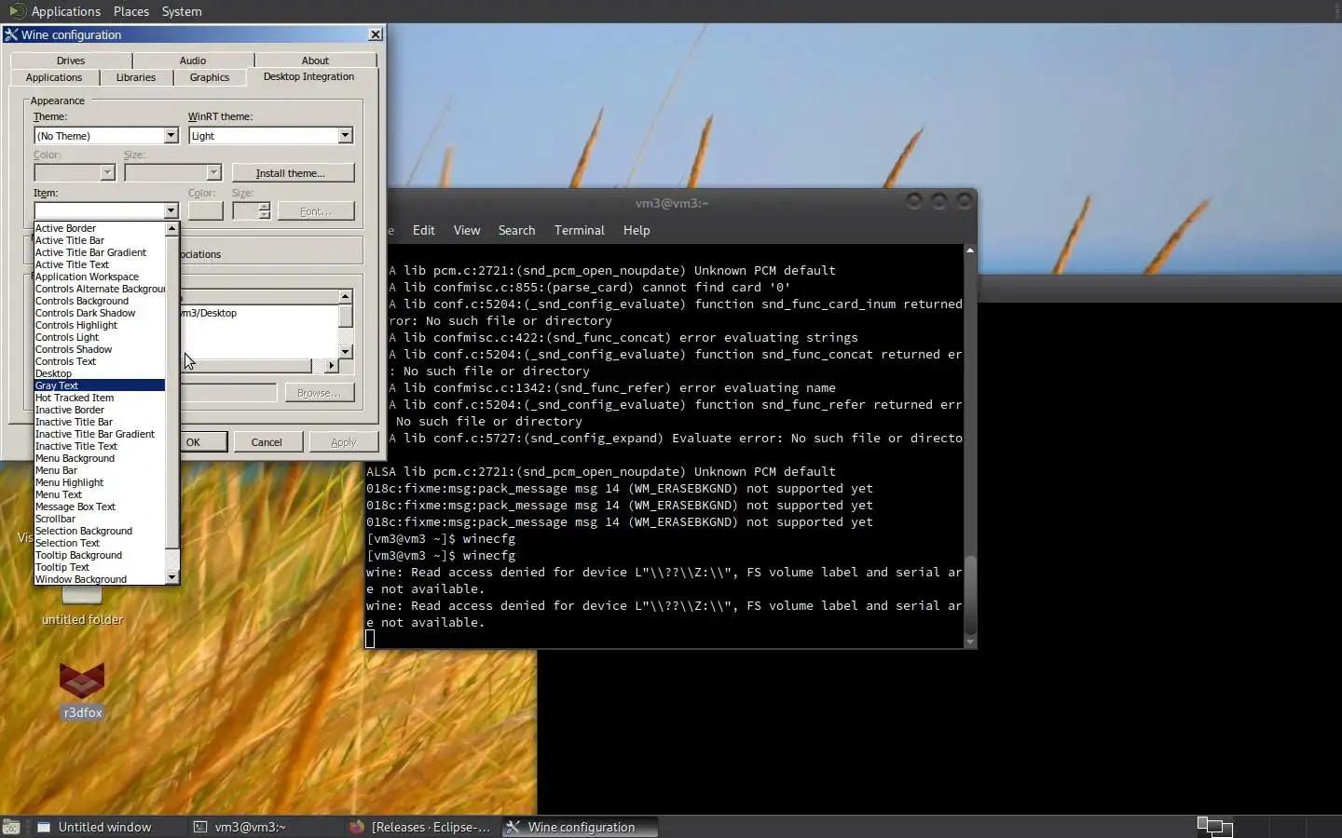Open the Help menu in terminal

(x=637, y=230)
